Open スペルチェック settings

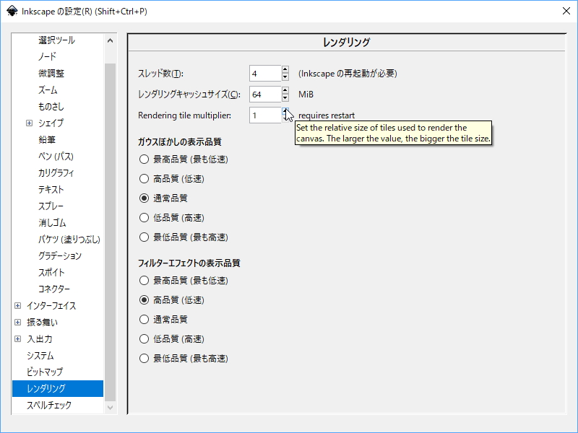(x=49, y=406)
